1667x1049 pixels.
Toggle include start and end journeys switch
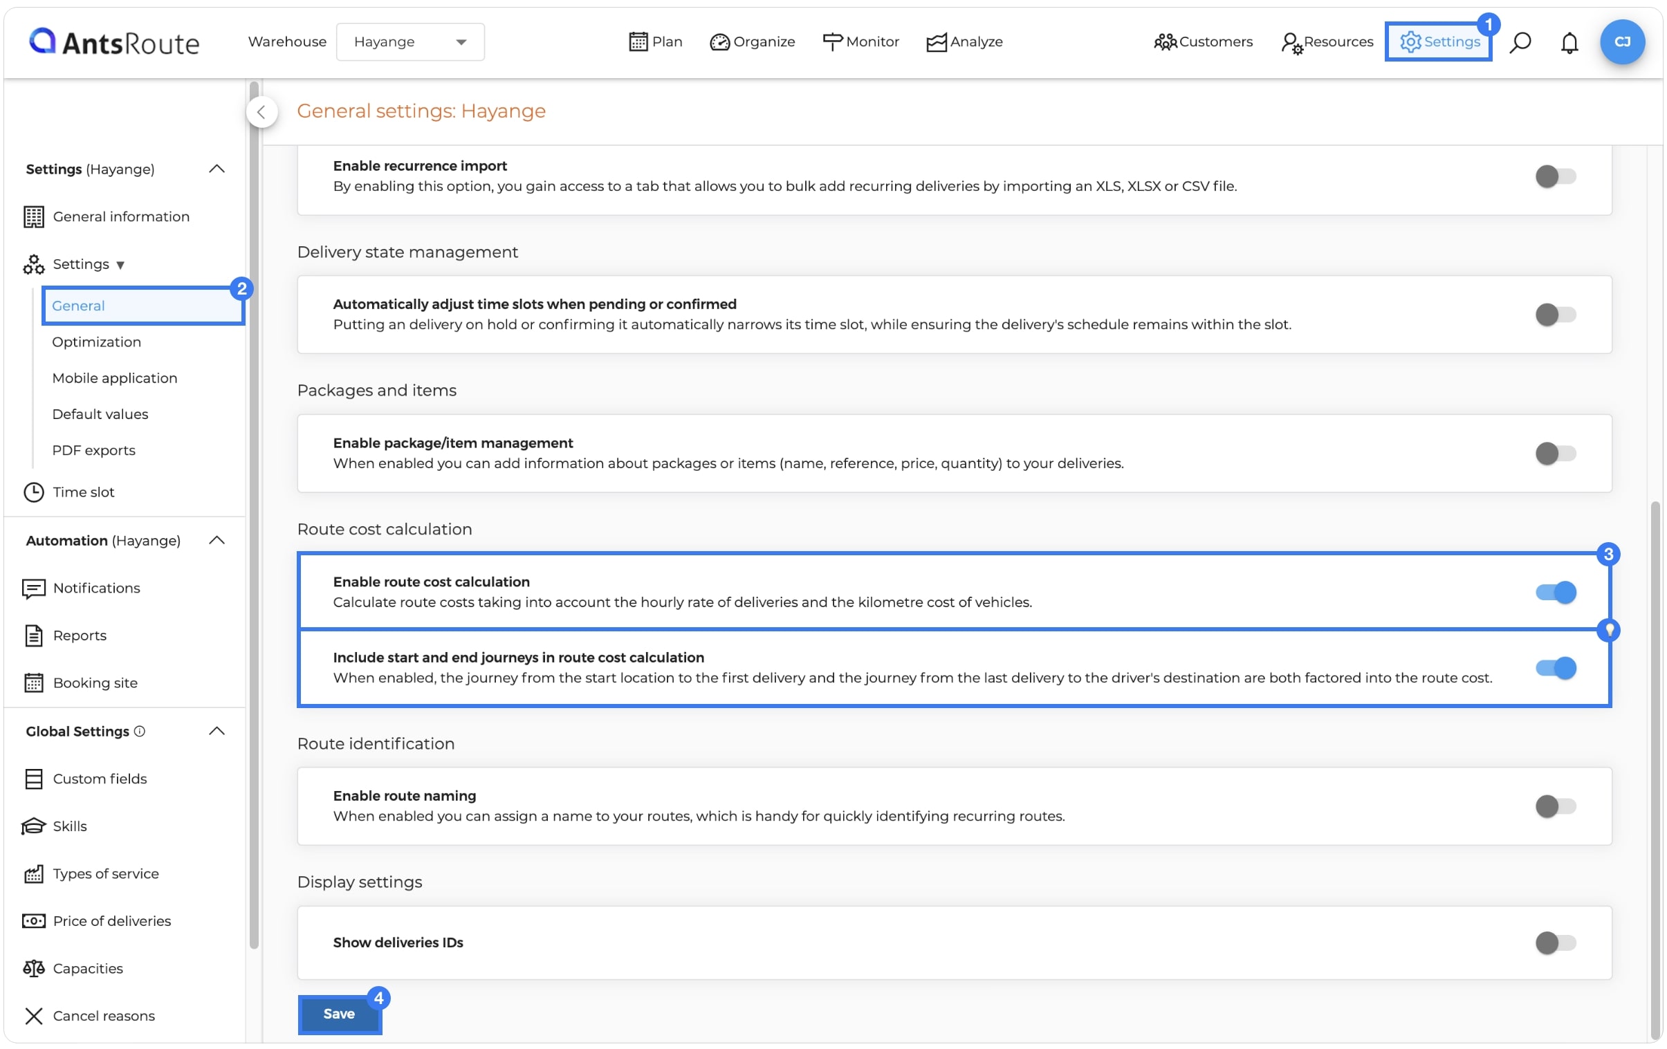[x=1556, y=668]
